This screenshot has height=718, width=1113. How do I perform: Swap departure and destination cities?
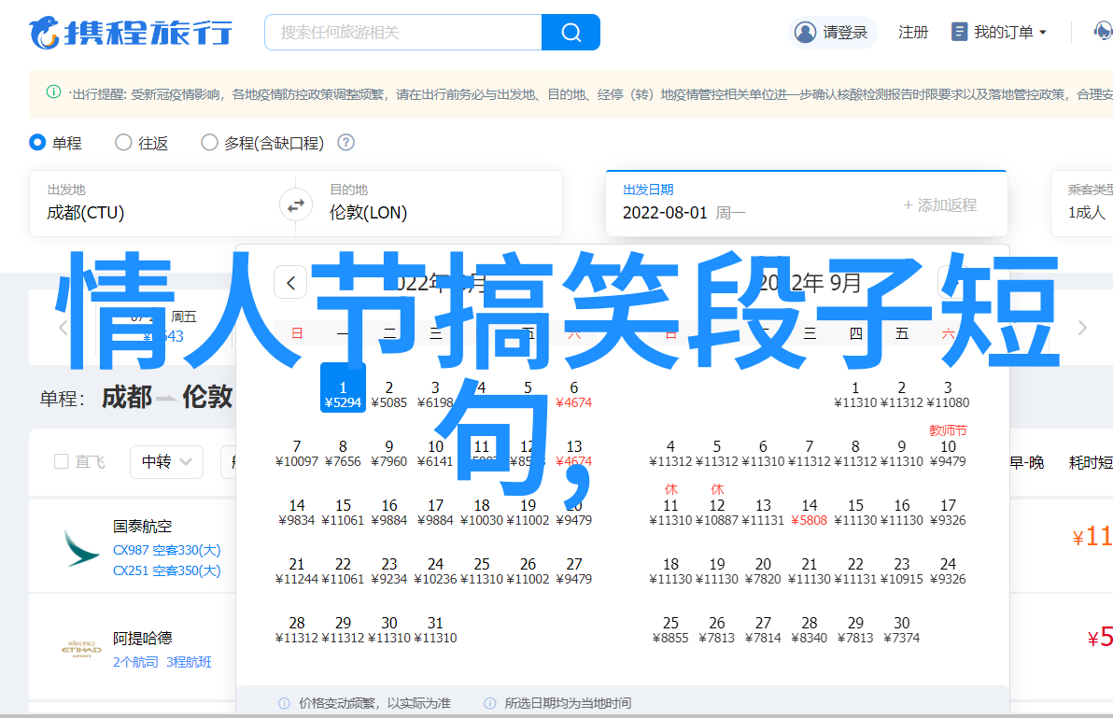pos(296,204)
